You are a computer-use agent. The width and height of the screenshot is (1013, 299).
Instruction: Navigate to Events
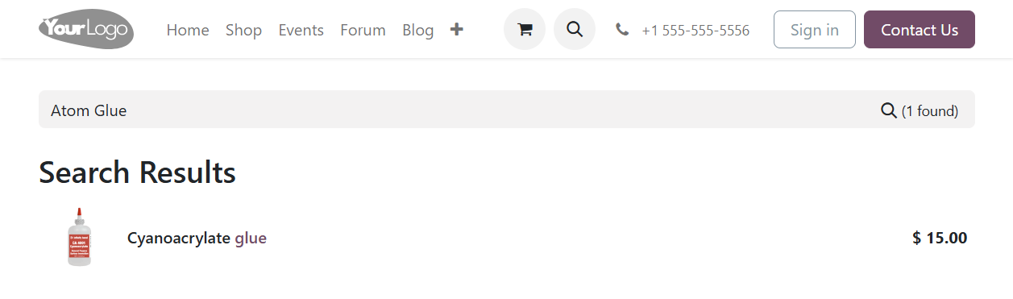coord(301,30)
